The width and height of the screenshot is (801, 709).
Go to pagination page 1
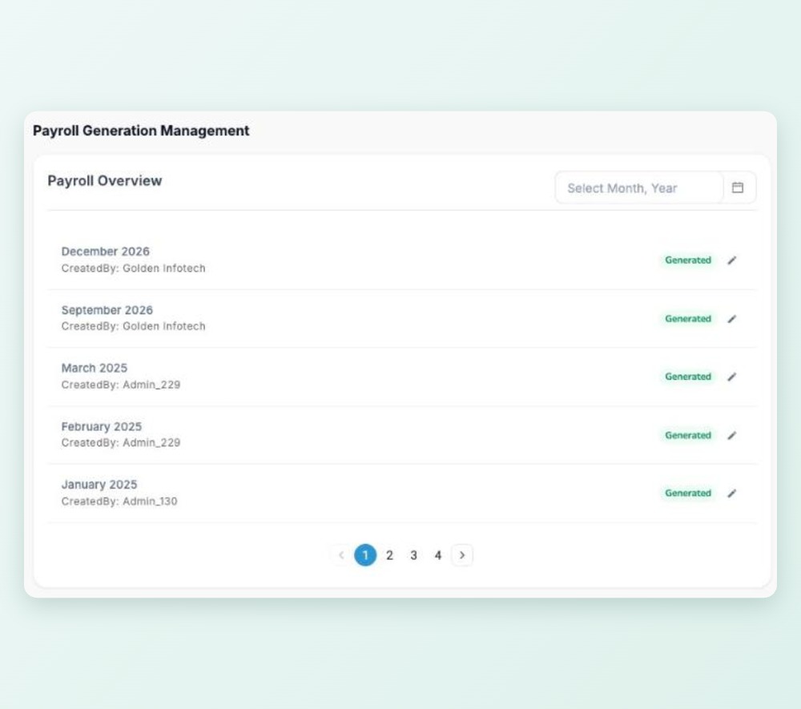coord(365,555)
